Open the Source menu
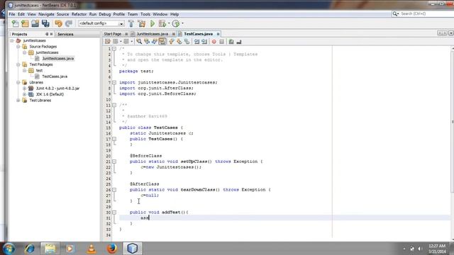The width and height of the screenshot is (454, 255). [63, 14]
